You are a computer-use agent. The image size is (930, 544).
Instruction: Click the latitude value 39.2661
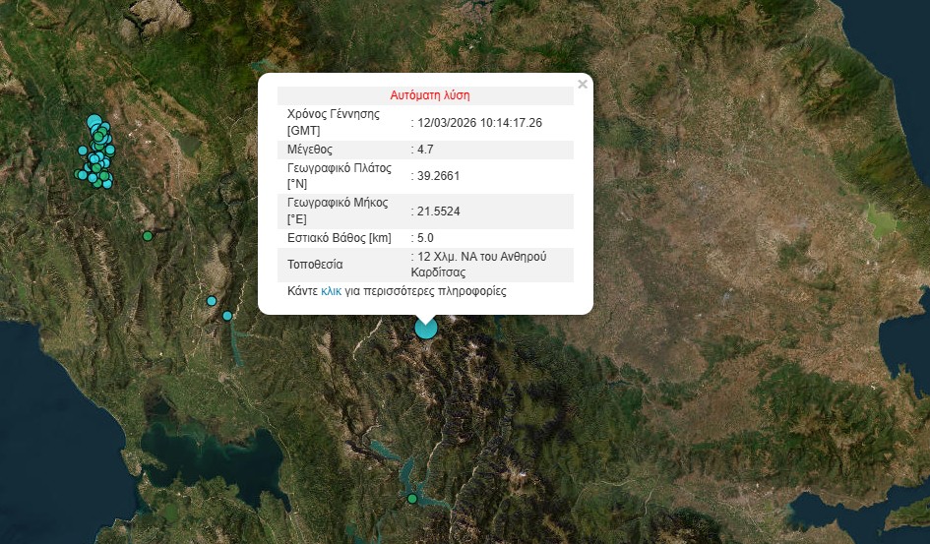(439, 176)
